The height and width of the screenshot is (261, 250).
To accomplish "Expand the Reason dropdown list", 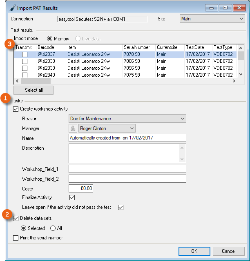I will pyautogui.click(x=127, y=119).
